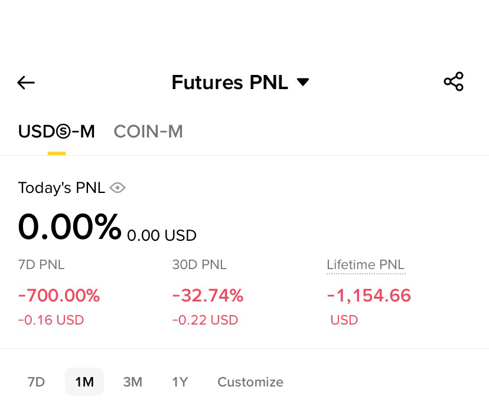The width and height of the screenshot is (489, 416).
Task: Open the Customize date range option
Action: tap(250, 382)
